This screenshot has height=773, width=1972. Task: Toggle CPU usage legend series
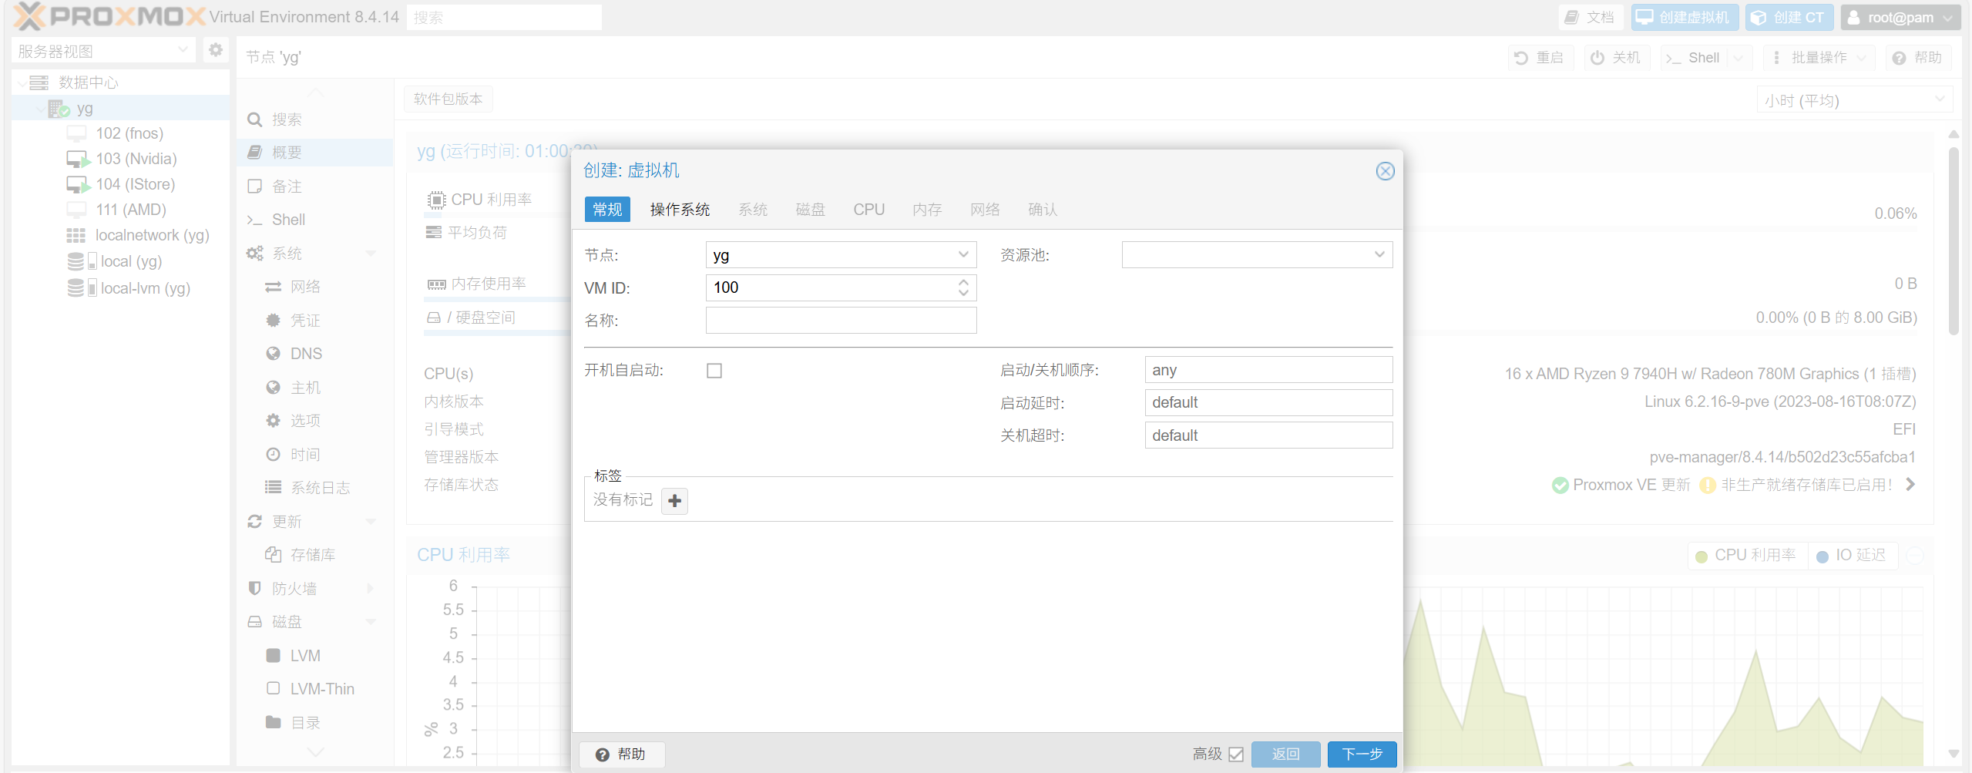click(1747, 556)
